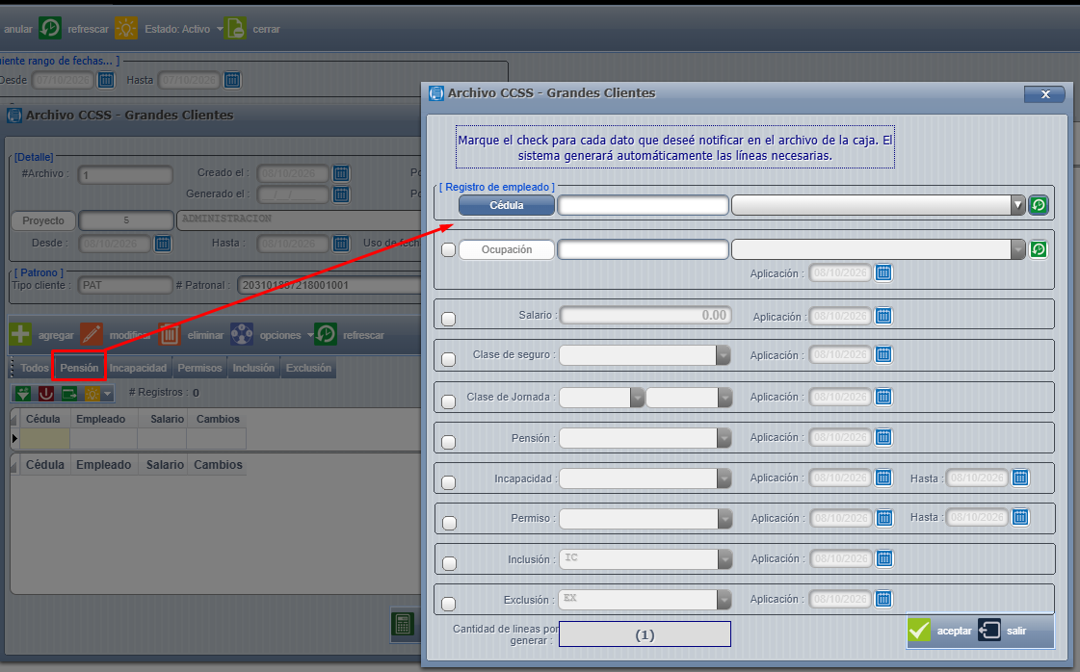Toggle the Clase de Jornada checkbox
Viewport: 1080px width, 672px height.
pyautogui.click(x=448, y=401)
